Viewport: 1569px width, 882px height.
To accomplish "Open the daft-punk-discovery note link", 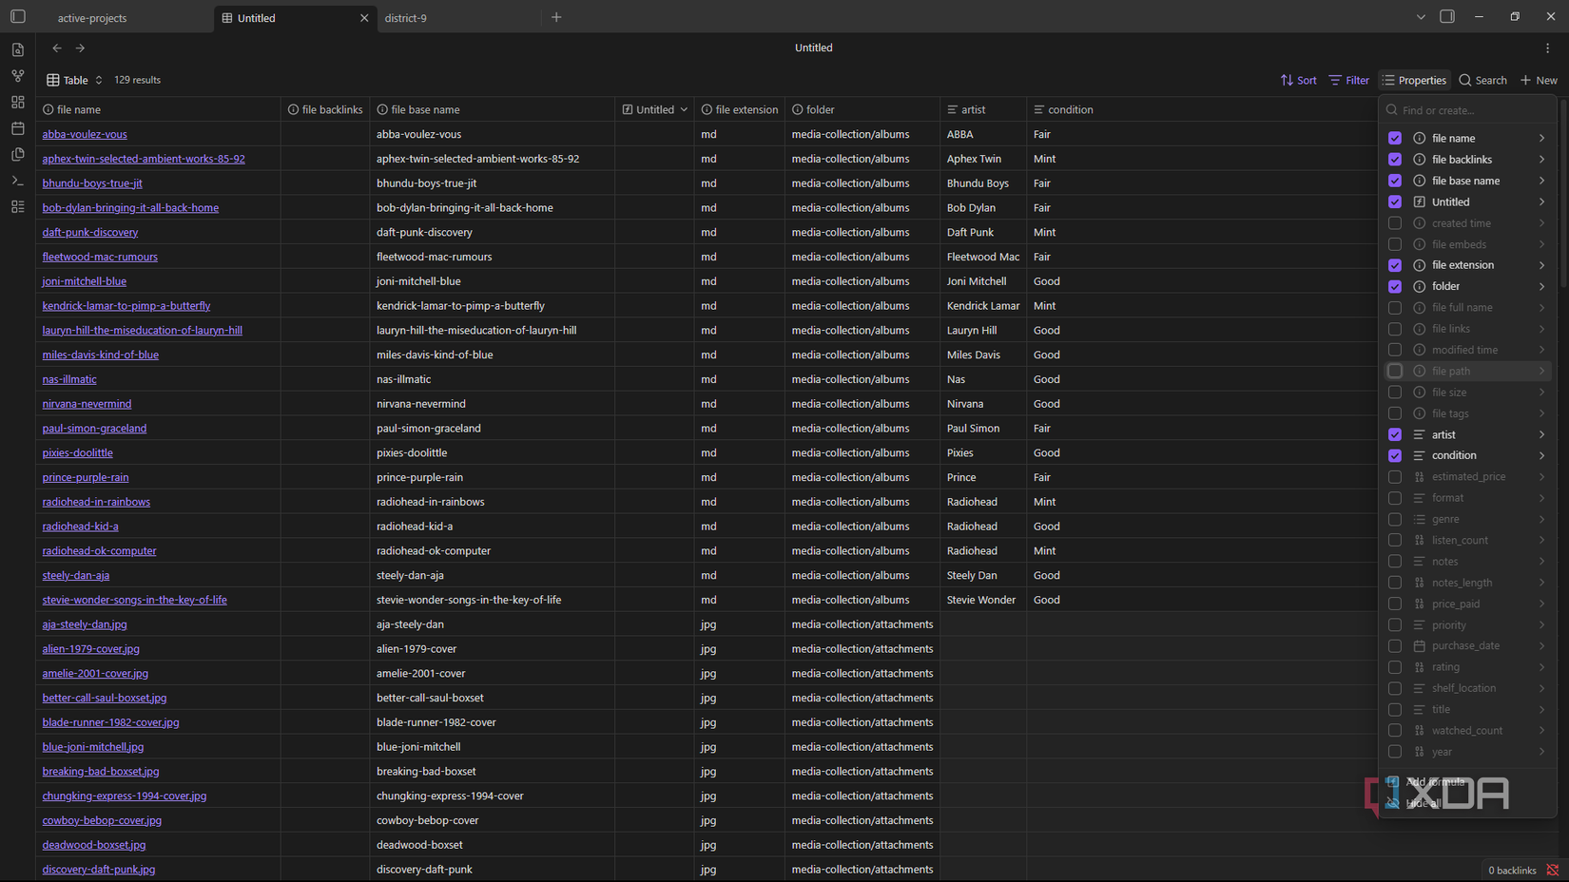I will pos(89,232).
